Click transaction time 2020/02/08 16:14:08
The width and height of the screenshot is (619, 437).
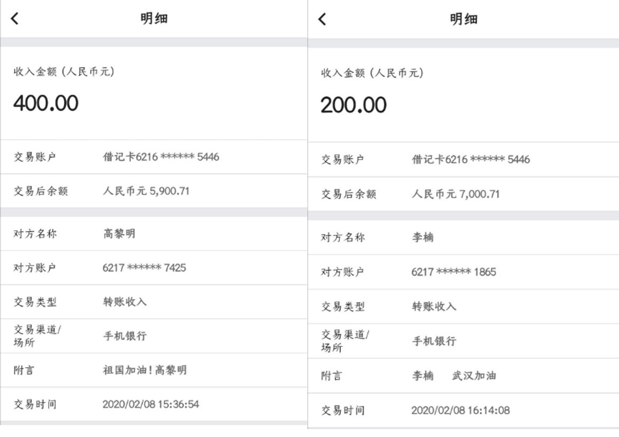pyautogui.click(x=460, y=410)
